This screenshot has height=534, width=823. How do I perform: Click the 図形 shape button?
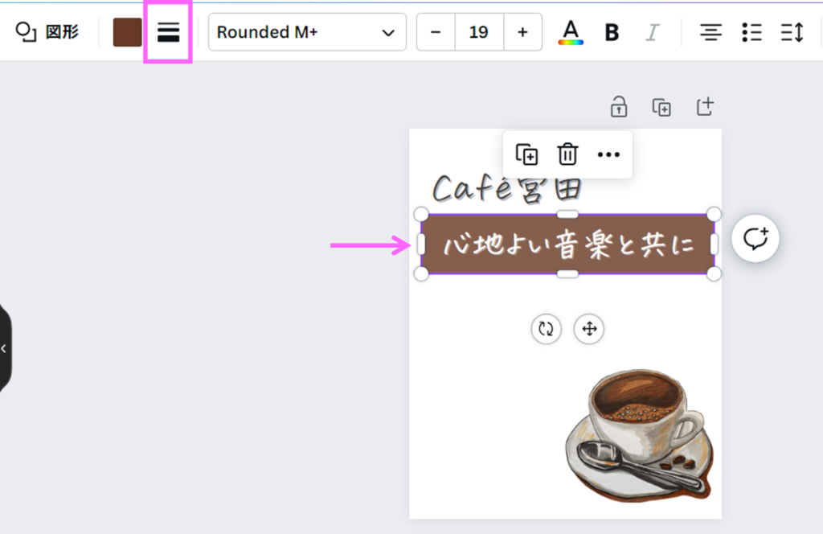48,32
